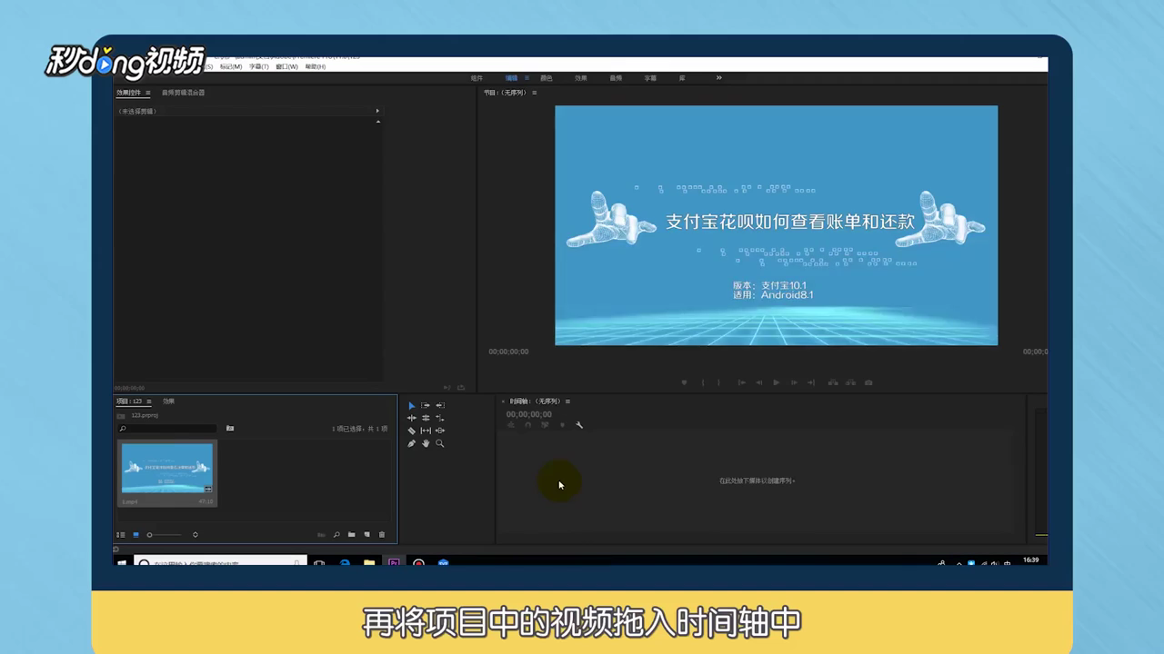Image resolution: width=1164 pixels, height=654 pixels.
Task: Step forward one frame in program monitor
Action: coord(794,382)
